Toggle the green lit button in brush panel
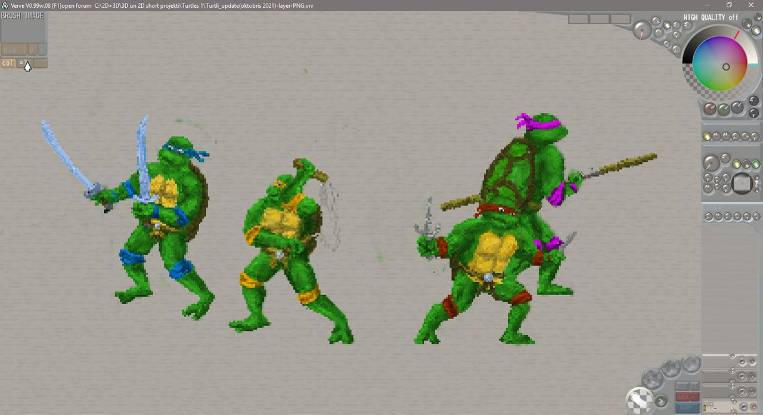The height and width of the screenshot is (415, 763). pos(755,165)
